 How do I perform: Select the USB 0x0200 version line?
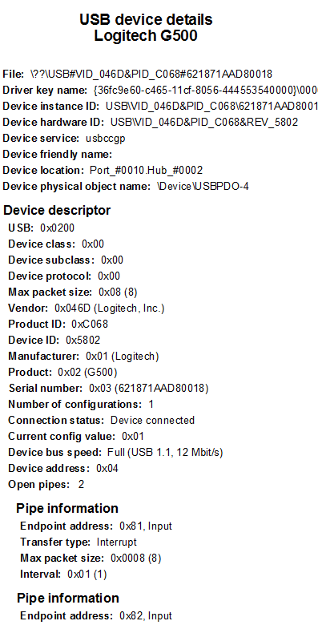pos(42,228)
